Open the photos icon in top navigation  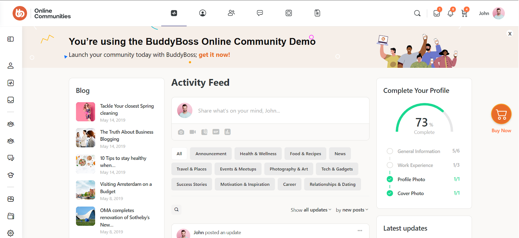tap(289, 13)
